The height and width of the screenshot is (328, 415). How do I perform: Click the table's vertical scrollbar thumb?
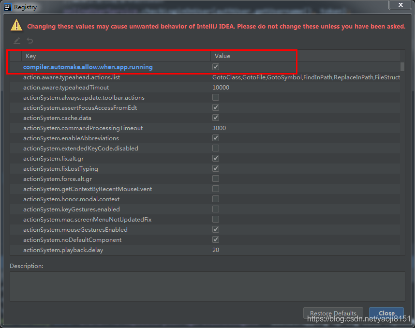(x=402, y=67)
